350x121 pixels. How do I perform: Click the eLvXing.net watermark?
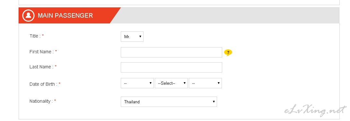[x=315, y=110]
